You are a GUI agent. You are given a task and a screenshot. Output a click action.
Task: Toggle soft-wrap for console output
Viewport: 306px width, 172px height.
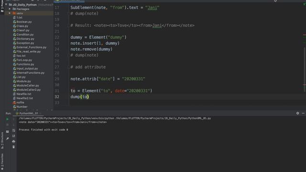point(14,130)
